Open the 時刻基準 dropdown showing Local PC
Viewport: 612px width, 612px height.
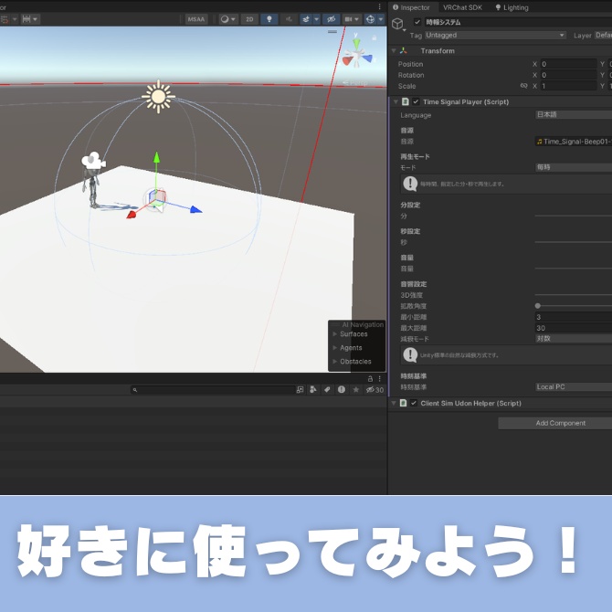574,386
